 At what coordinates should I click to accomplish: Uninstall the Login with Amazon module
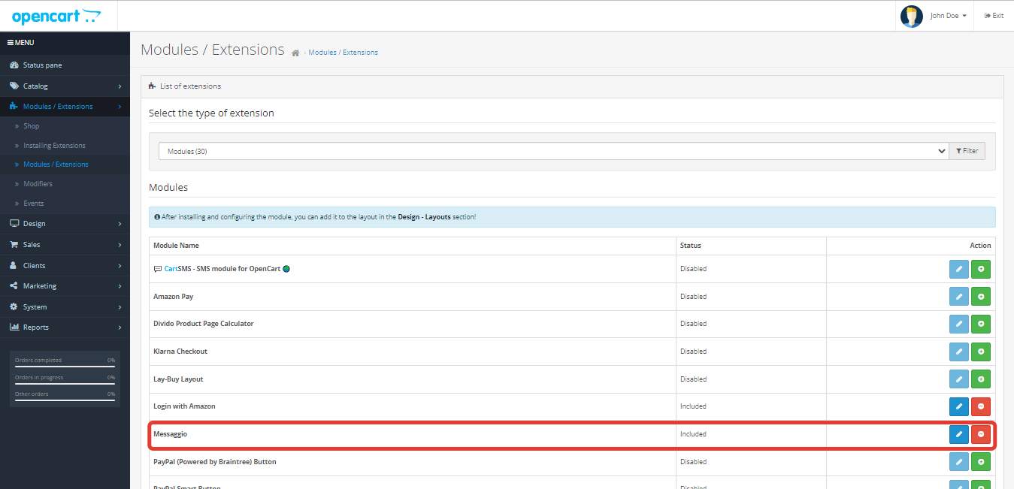pos(981,407)
